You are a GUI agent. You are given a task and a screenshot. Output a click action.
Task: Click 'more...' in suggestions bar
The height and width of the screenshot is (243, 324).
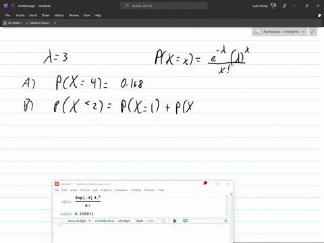tap(151, 221)
